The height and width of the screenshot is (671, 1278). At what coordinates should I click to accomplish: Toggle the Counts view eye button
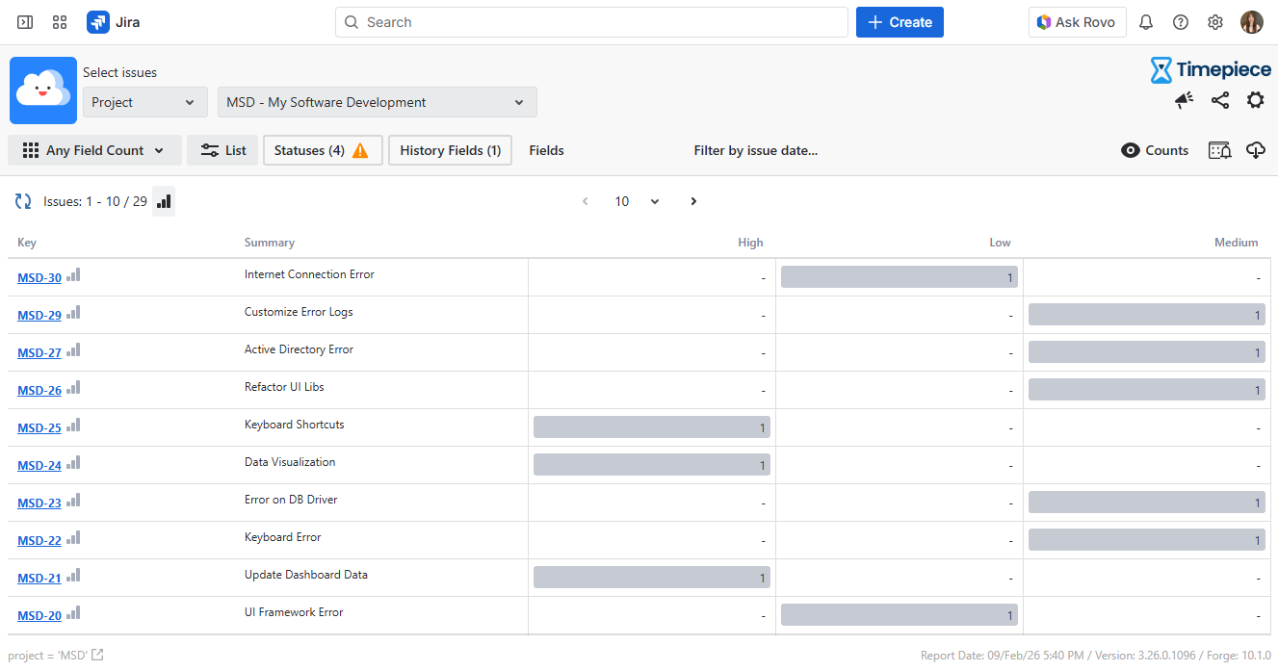[1155, 150]
